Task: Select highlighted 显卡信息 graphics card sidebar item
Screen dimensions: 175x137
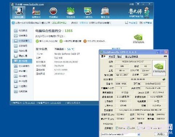Action: coord(22,61)
